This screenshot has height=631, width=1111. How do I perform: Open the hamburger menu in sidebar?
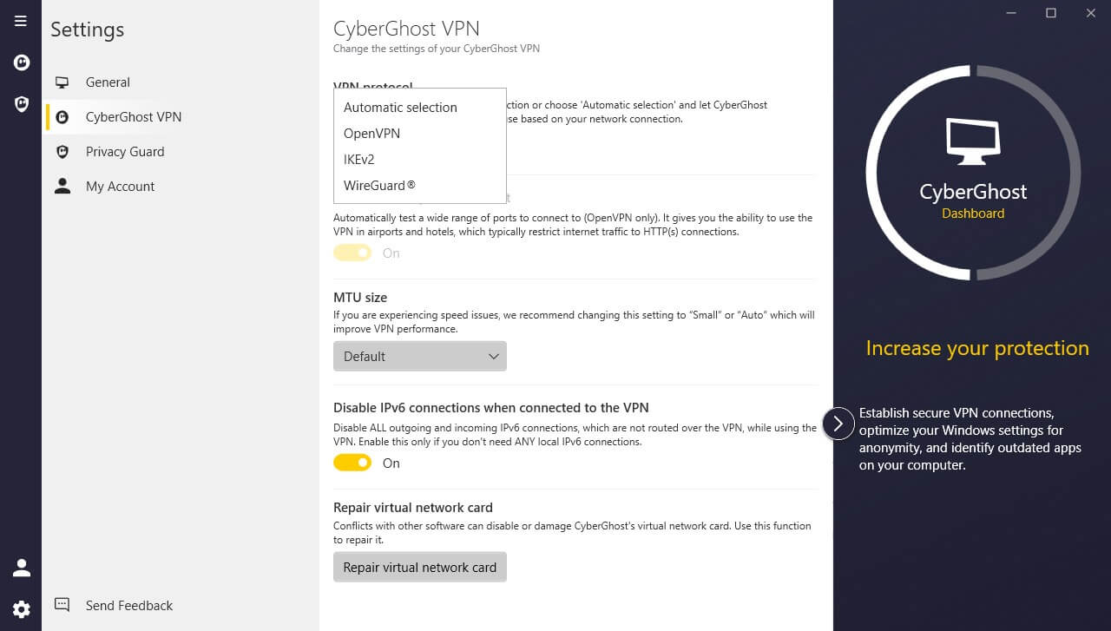click(21, 21)
